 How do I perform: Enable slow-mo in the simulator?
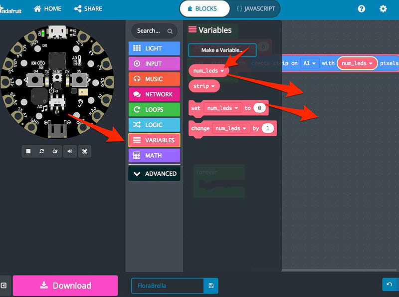click(55, 151)
